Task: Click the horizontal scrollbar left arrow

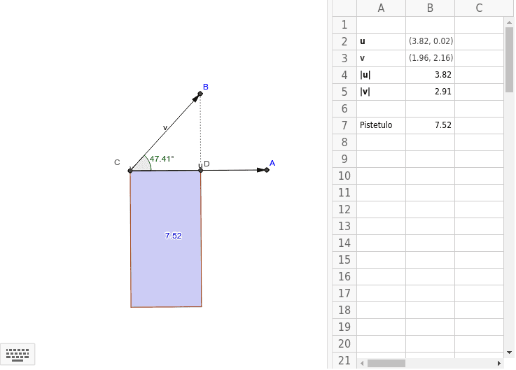Action: pos(362,363)
